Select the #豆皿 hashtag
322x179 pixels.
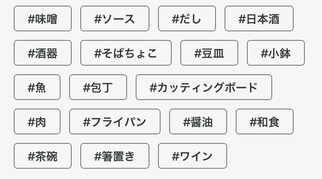[209, 53]
